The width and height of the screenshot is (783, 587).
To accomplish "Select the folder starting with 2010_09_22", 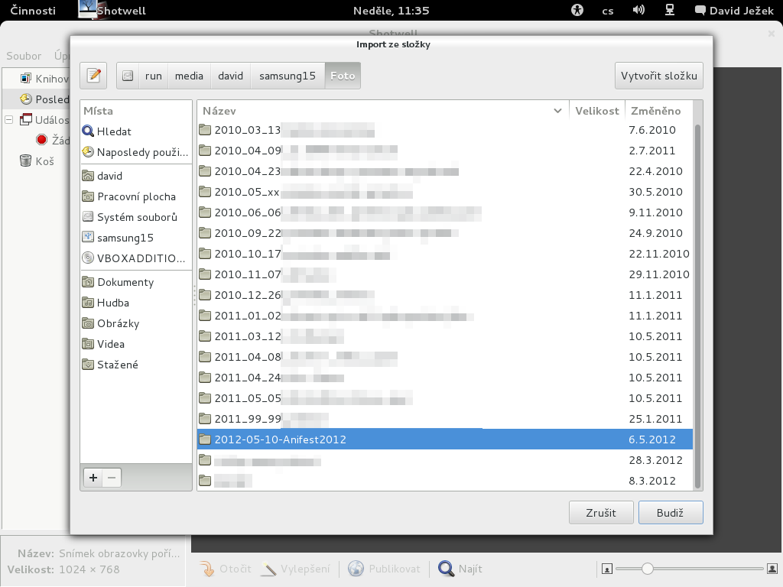I will [x=445, y=233].
